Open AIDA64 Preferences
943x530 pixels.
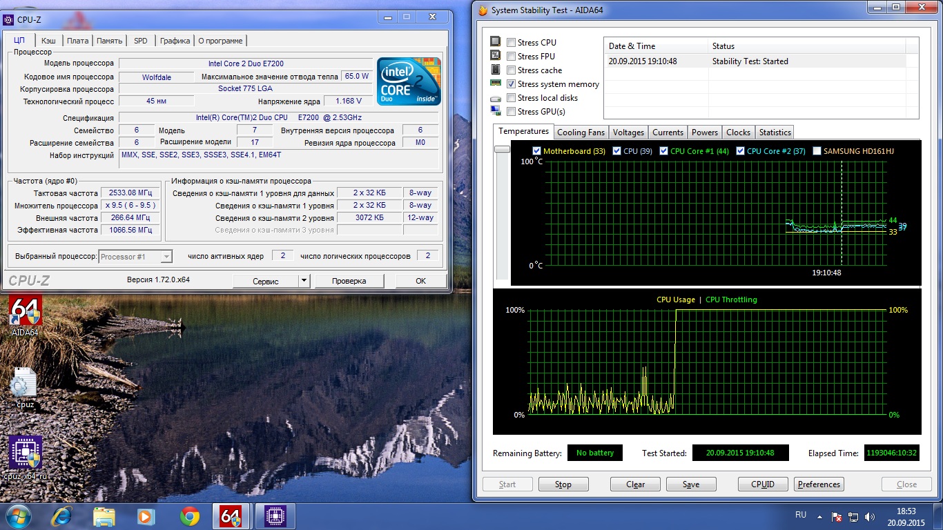(x=819, y=484)
